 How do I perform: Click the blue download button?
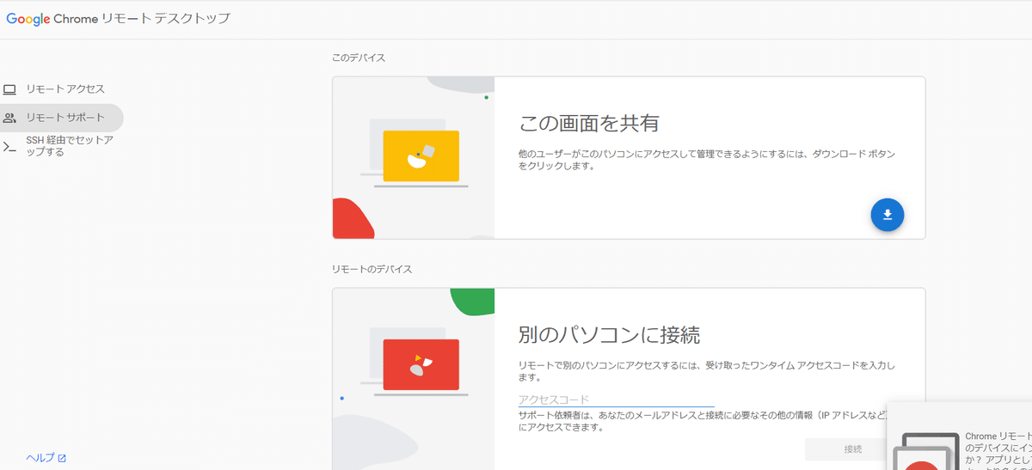click(888, 215)
